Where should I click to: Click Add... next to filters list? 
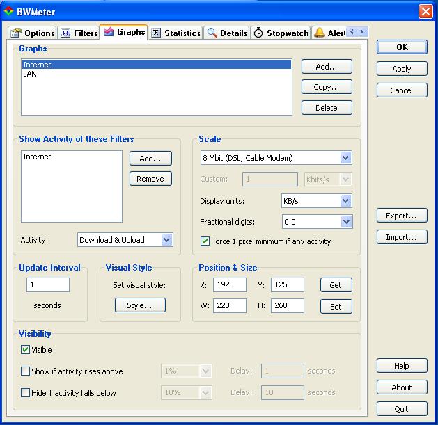[x=150, y=158]
